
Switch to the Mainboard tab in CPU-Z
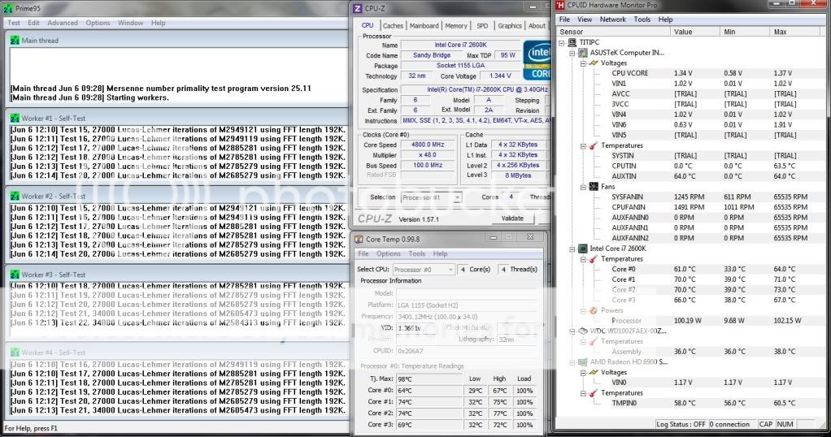pos(424,26)
